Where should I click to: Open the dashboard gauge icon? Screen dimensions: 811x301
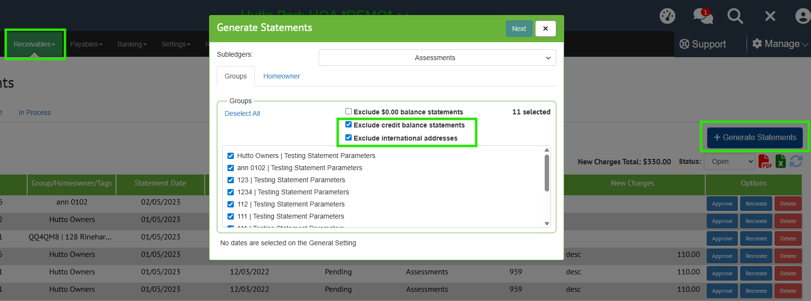tap(667, 16)
